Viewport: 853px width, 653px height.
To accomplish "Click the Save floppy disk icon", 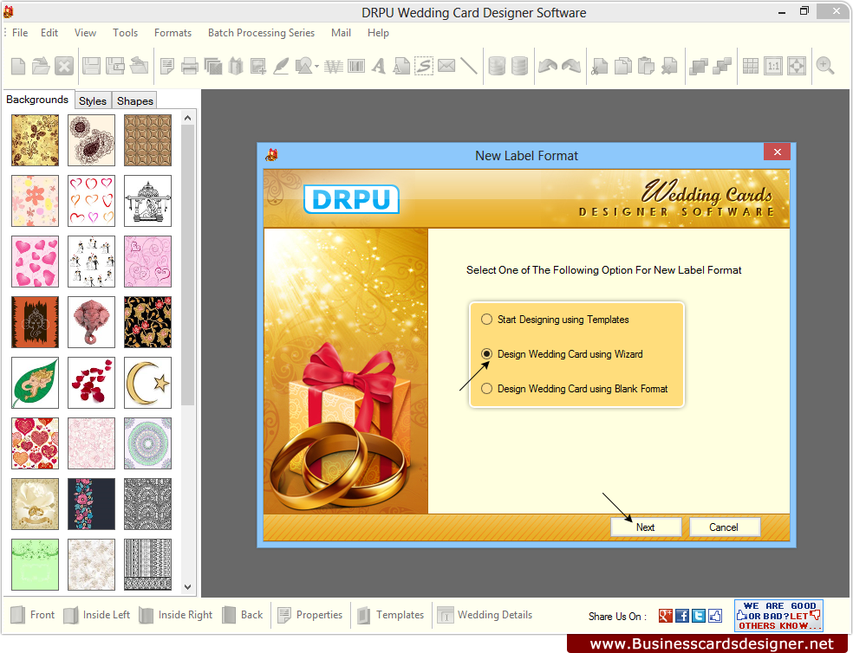I will (x=91, y=67).
